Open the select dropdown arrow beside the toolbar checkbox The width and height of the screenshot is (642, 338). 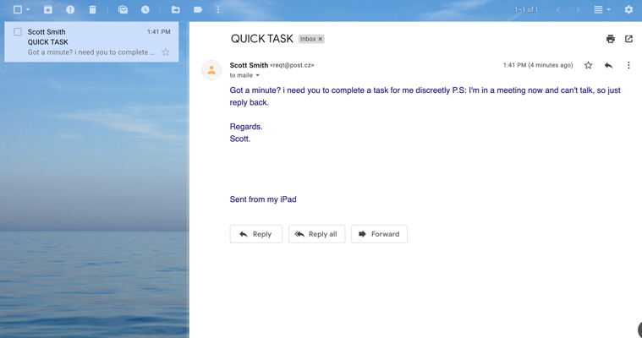pos(28,10)
